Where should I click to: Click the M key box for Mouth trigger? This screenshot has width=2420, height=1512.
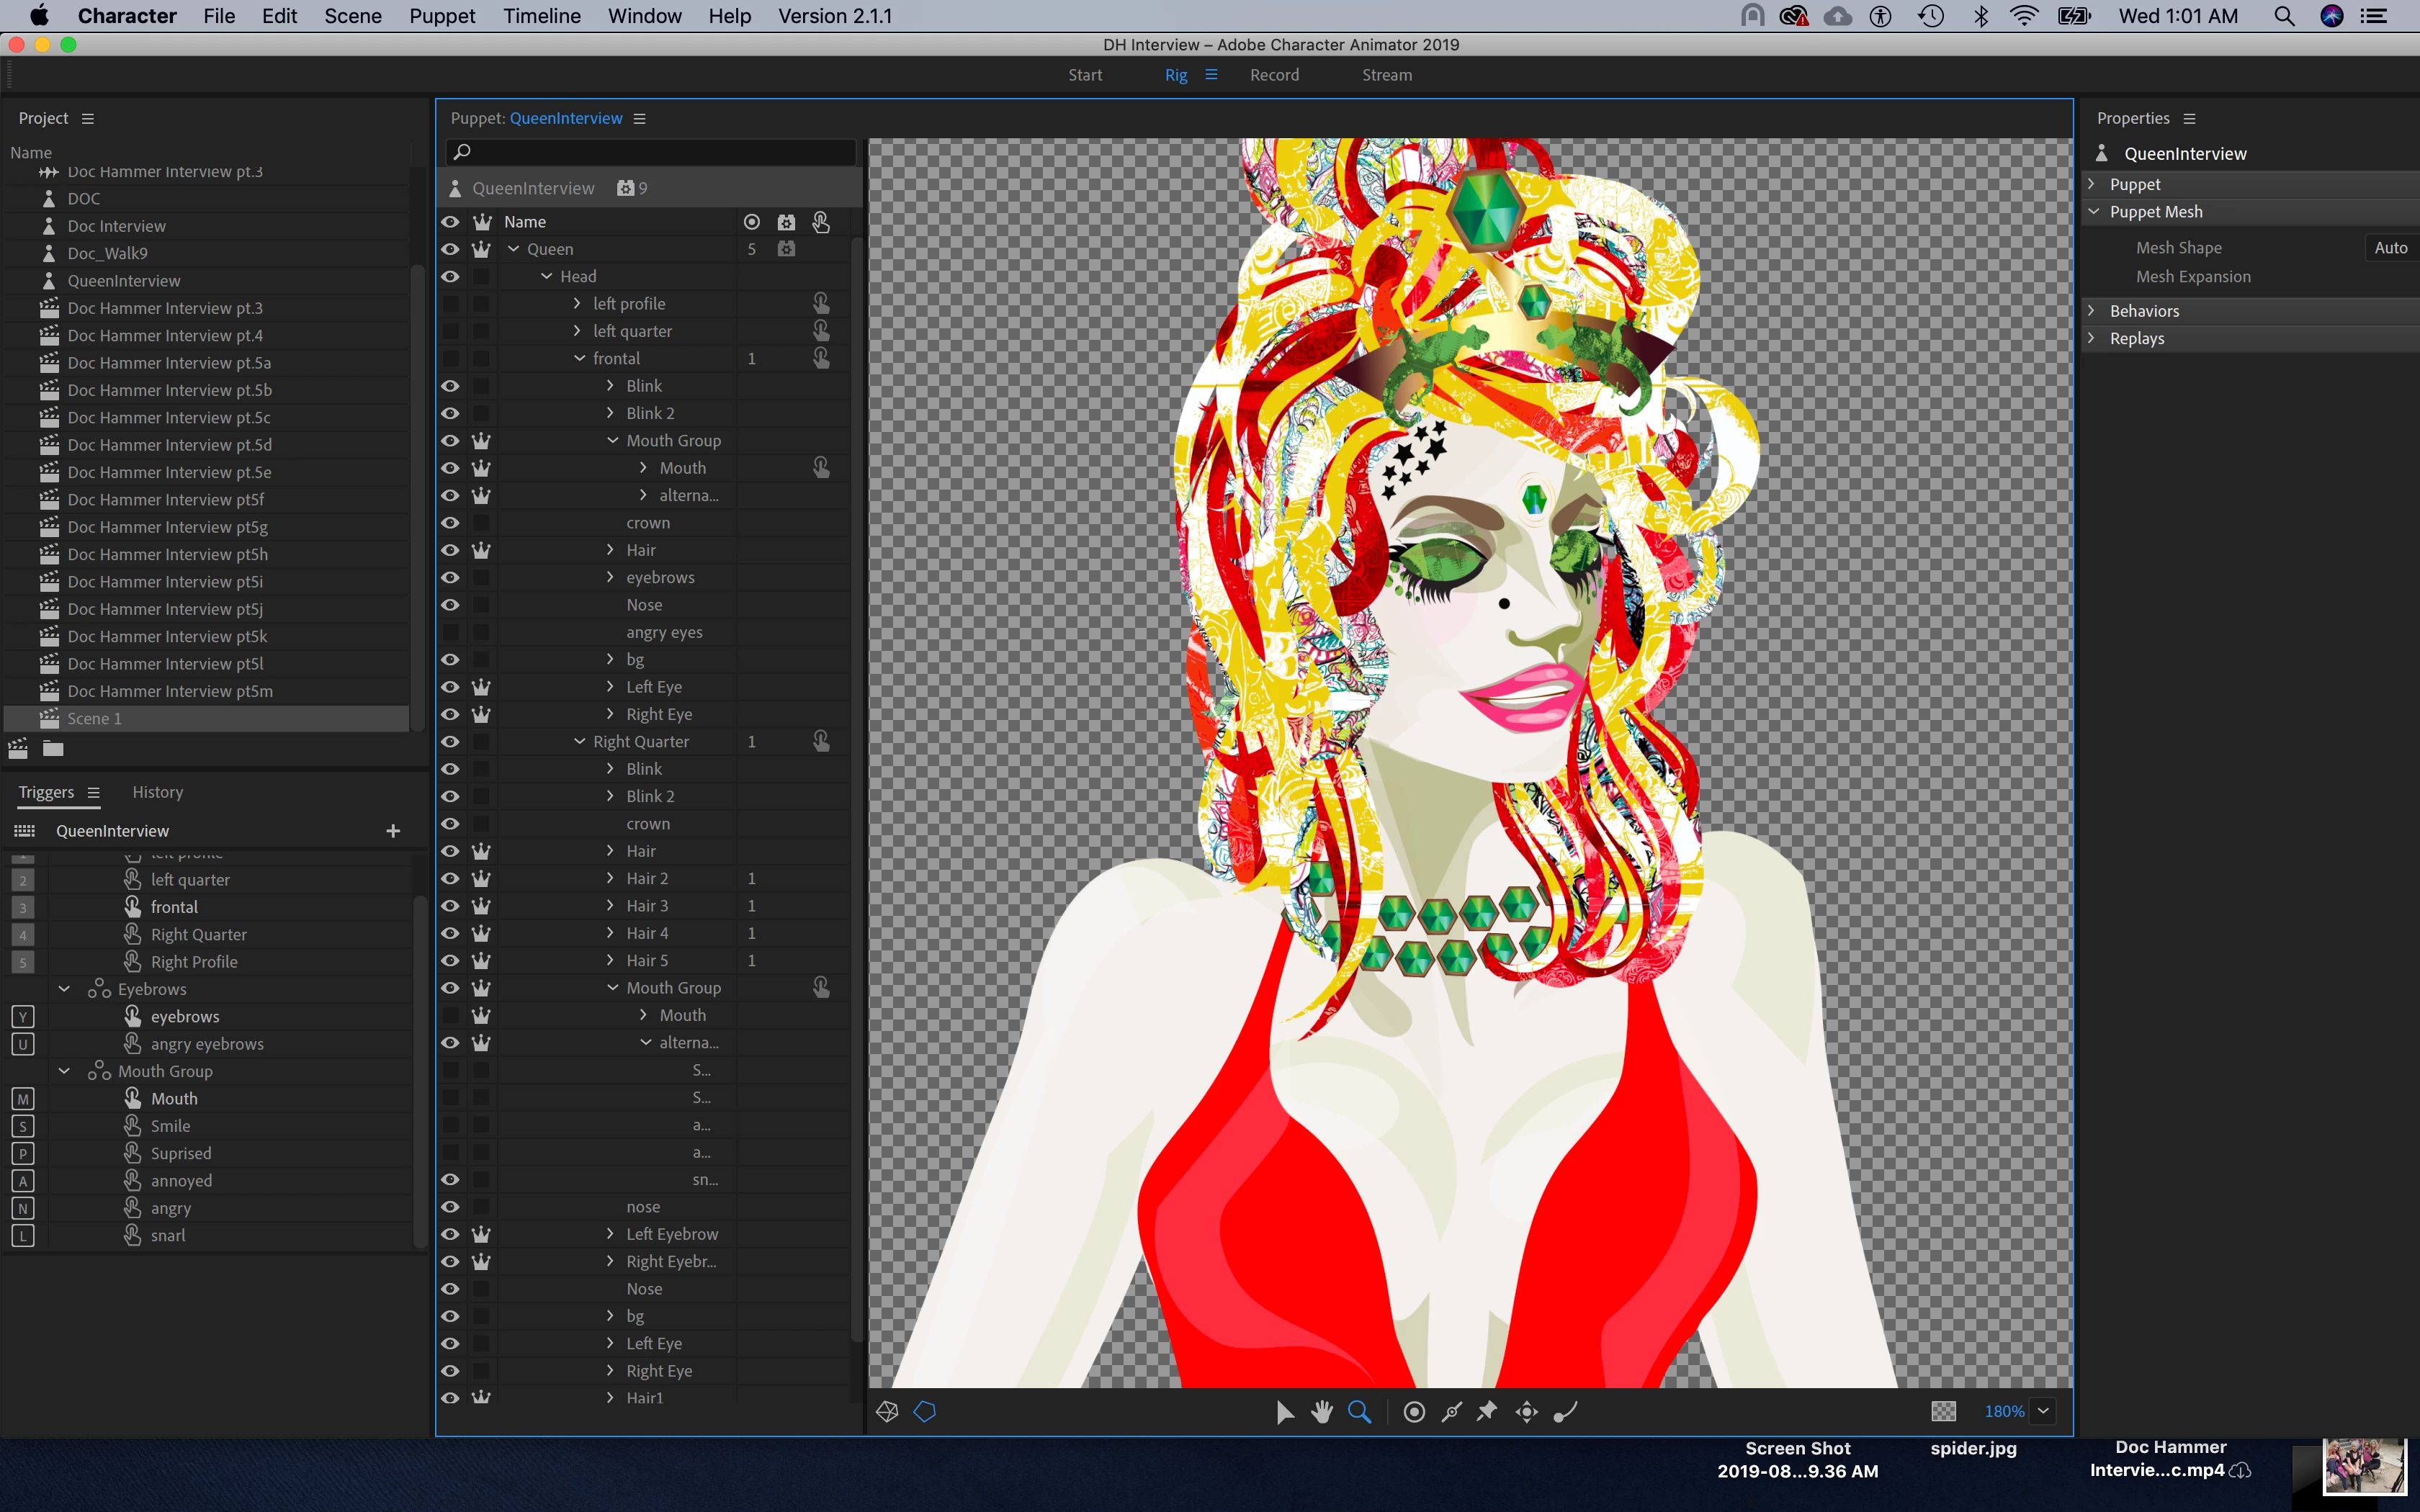coord(23,1098)
